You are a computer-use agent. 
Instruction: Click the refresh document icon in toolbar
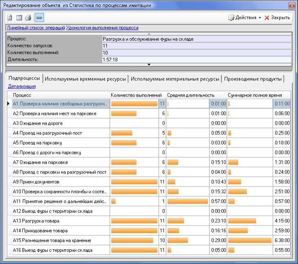click(10, 18)
